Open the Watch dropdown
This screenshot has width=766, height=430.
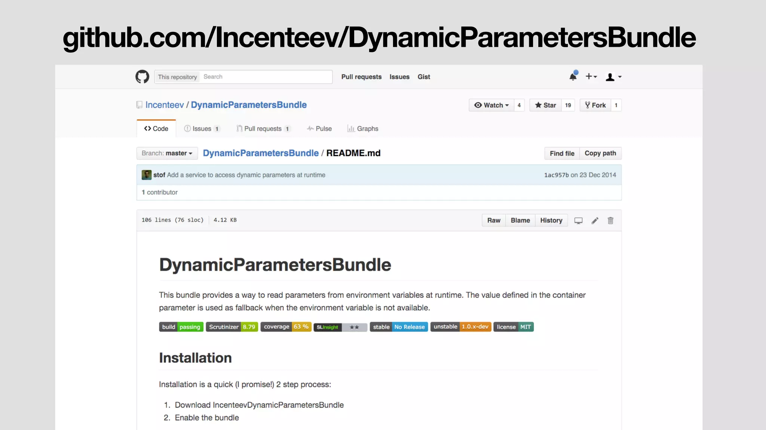click(491, 105)
